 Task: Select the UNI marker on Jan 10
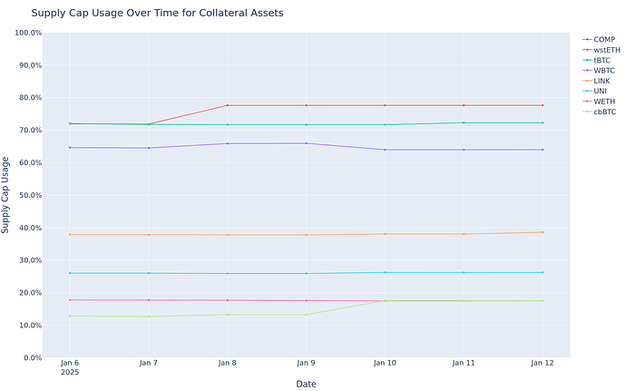point(386,272)
